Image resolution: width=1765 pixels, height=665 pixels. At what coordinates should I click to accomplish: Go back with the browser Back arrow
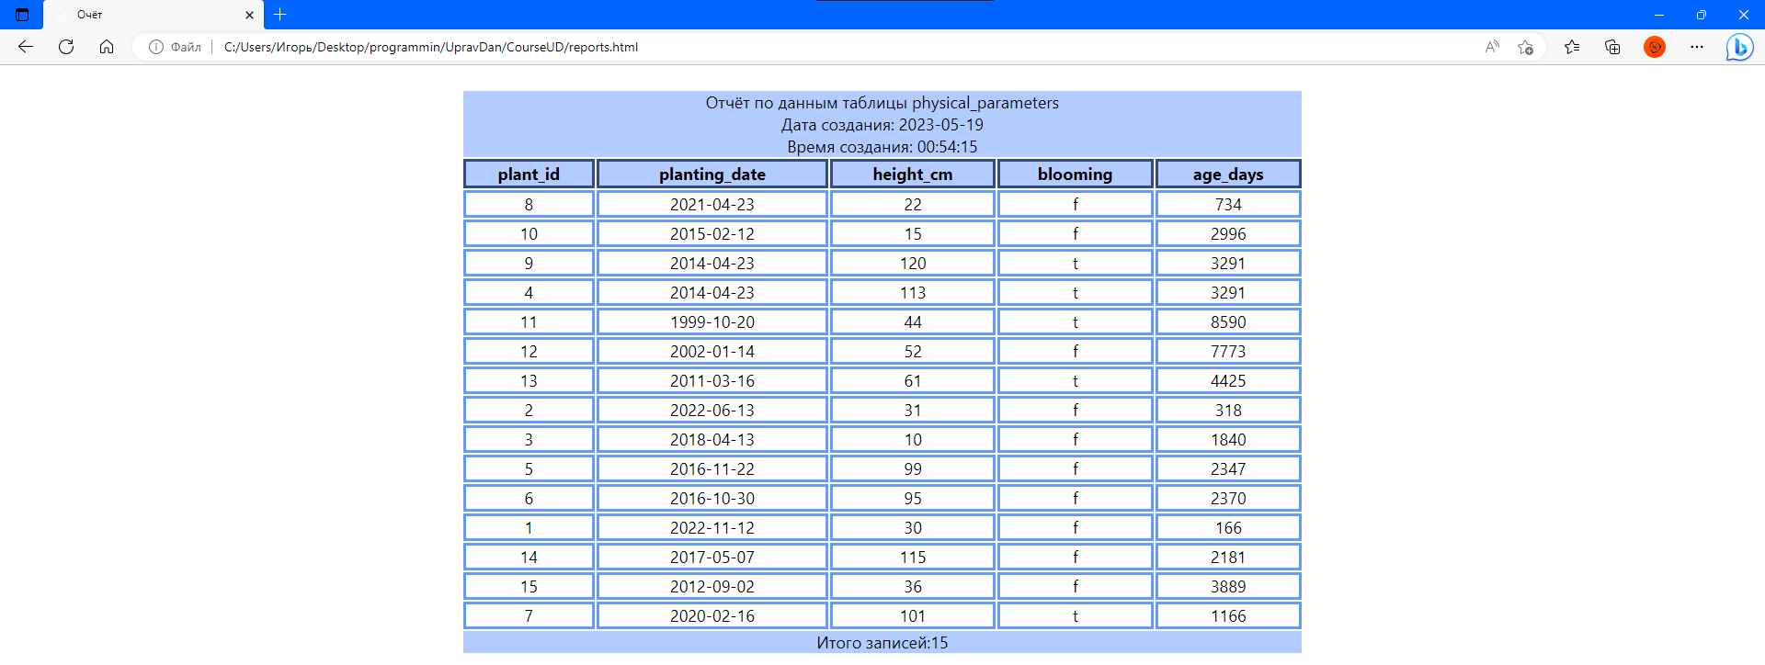tap(26, 47)
